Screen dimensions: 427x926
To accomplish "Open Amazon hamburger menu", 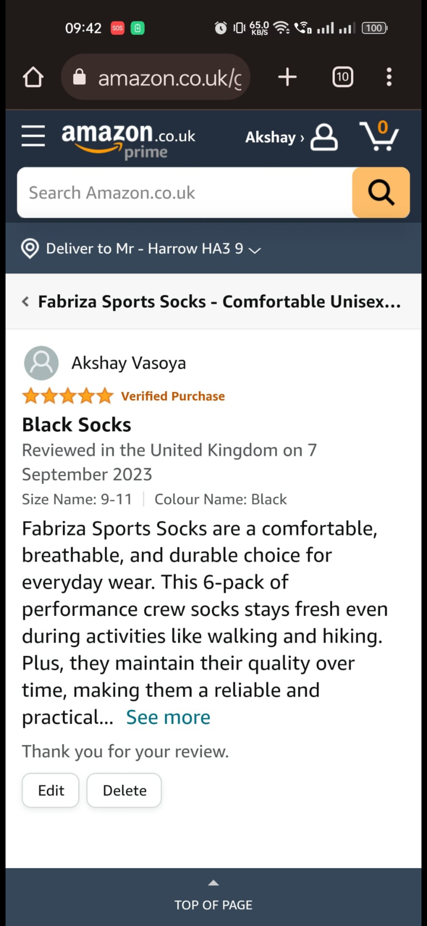I will [x=33, y=136].
